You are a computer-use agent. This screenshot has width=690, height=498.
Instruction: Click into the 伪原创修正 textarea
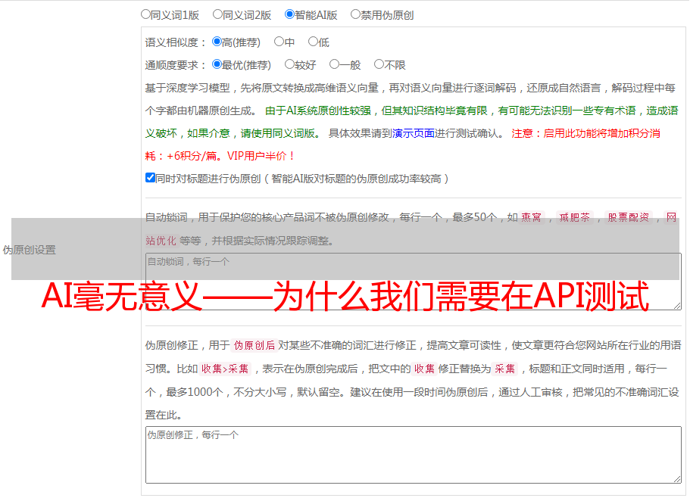pyautogui.click(x=414, y=455)
